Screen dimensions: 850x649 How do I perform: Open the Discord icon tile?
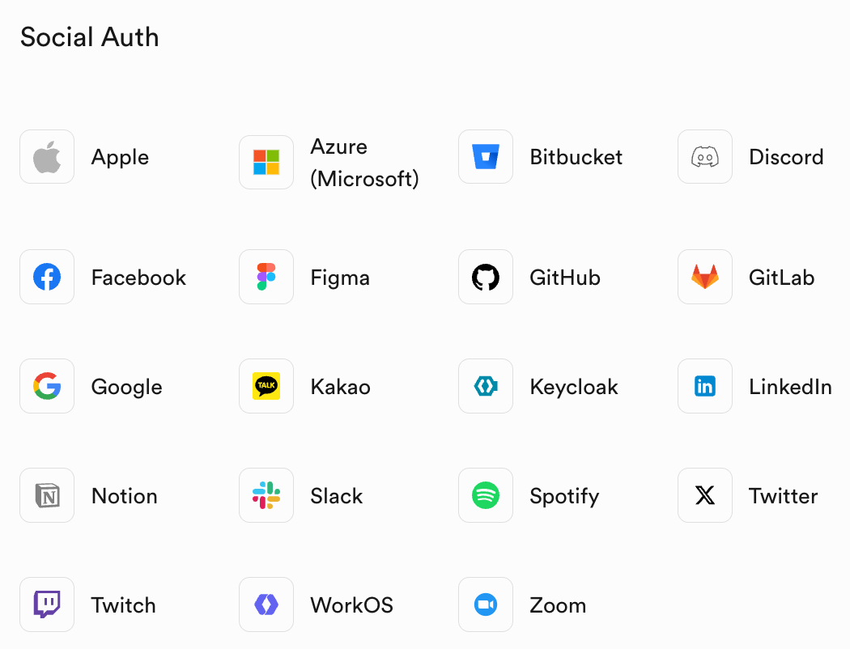[x=705, y=157]
